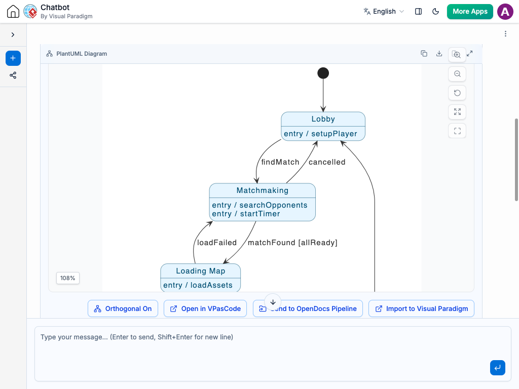Import to Visual Paradigm
This screenshot has width=519, height=389.
coord(421,308)
